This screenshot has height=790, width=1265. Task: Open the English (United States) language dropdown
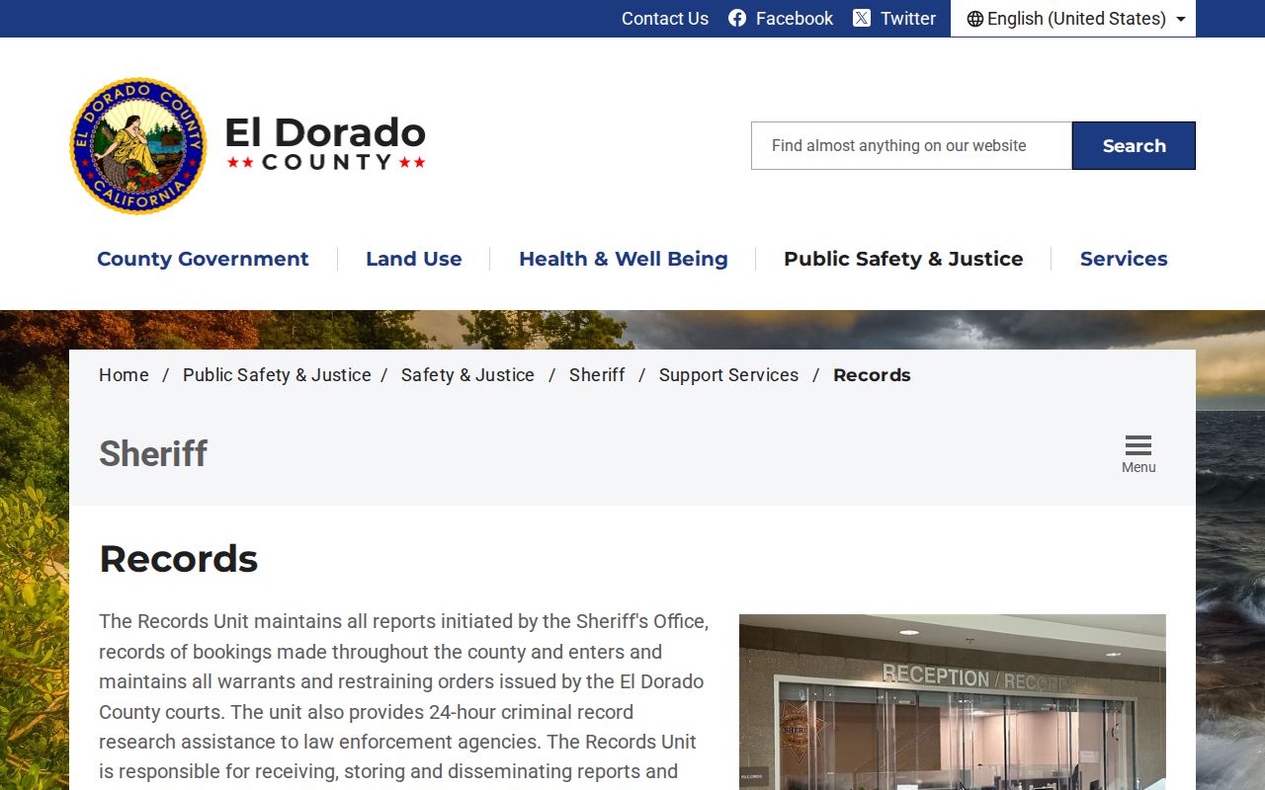click(x=1073, y=19)
